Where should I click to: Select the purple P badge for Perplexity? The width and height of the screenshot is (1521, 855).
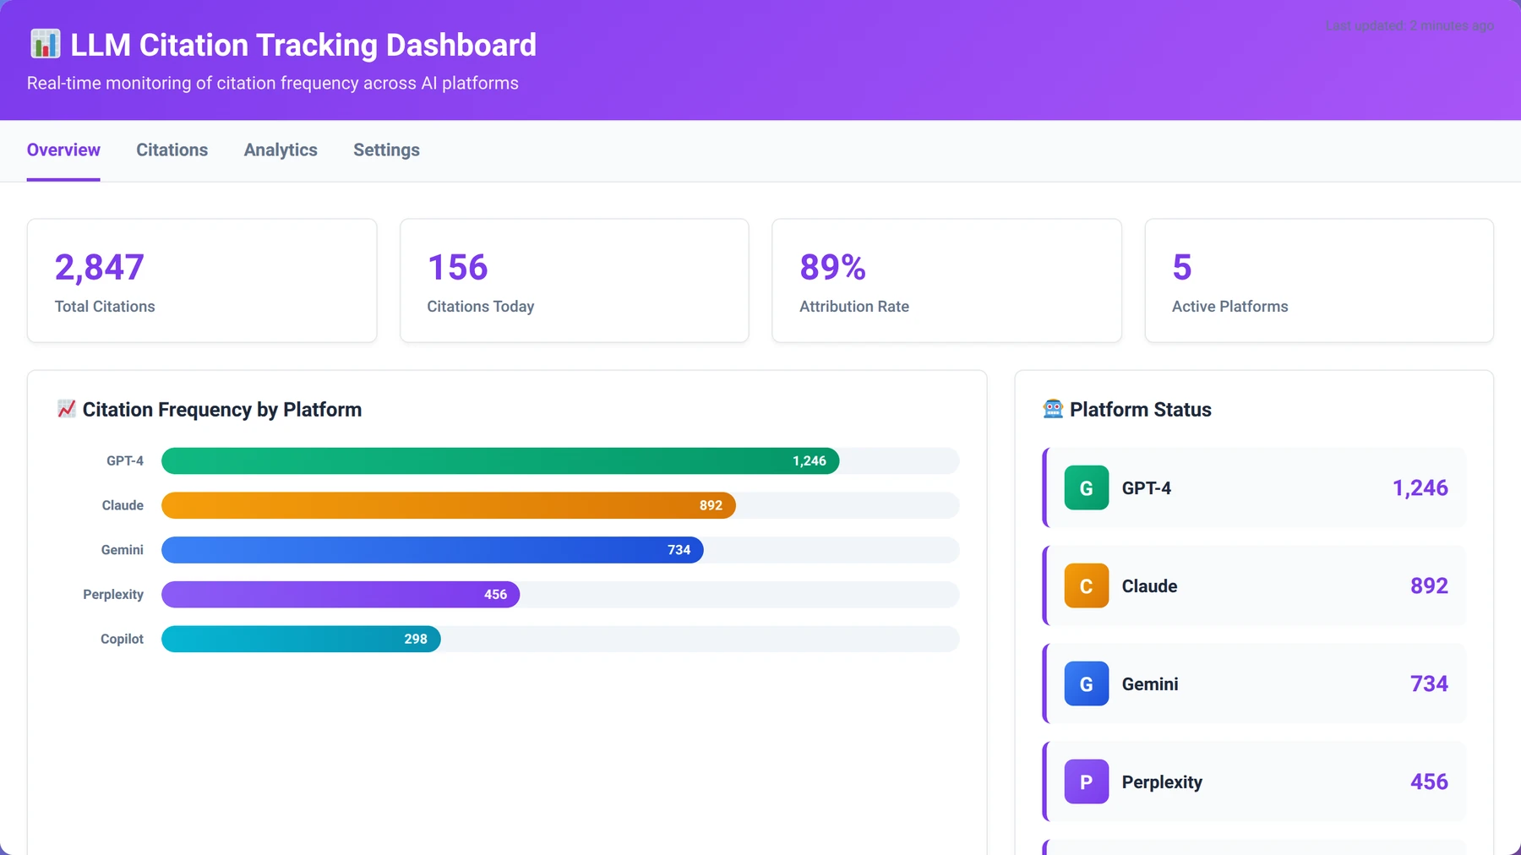click(x=1086, y=781)
